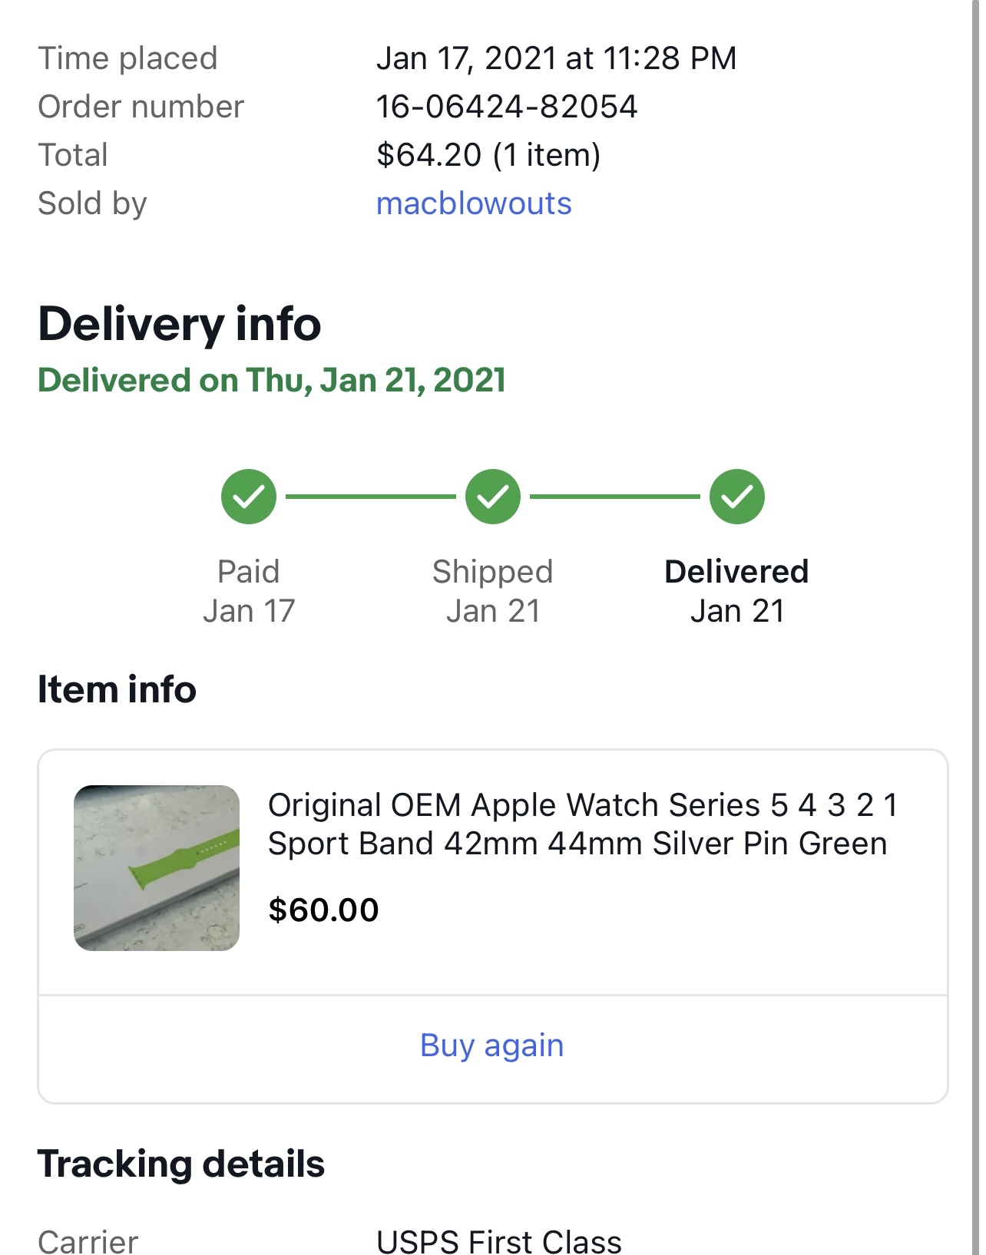Click the Tracking details heading

[x=181, y=1164]
